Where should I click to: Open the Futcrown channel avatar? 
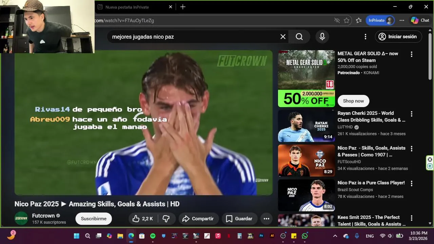pos(21,218)
